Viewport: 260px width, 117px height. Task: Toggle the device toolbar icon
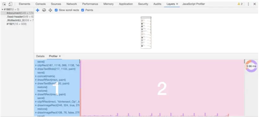pos(10,4)
